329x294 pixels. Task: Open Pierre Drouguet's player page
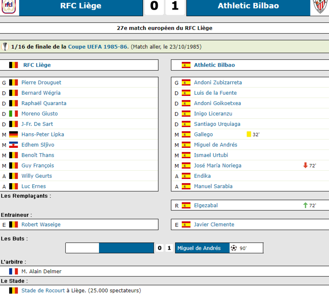[41, 82]
